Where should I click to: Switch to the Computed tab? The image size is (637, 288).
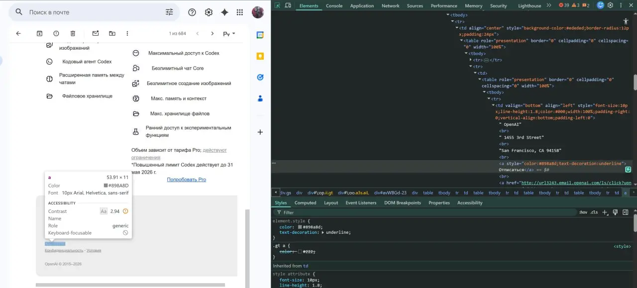click(x=305, y=203)
